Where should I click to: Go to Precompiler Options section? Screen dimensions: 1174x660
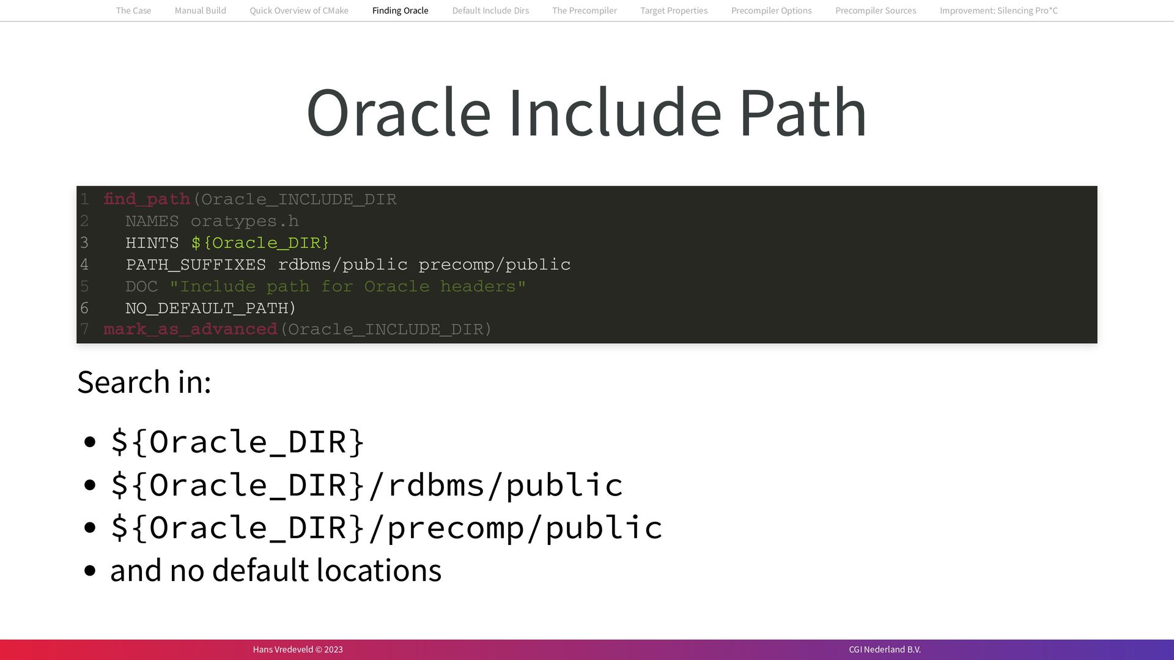(771, 10)
